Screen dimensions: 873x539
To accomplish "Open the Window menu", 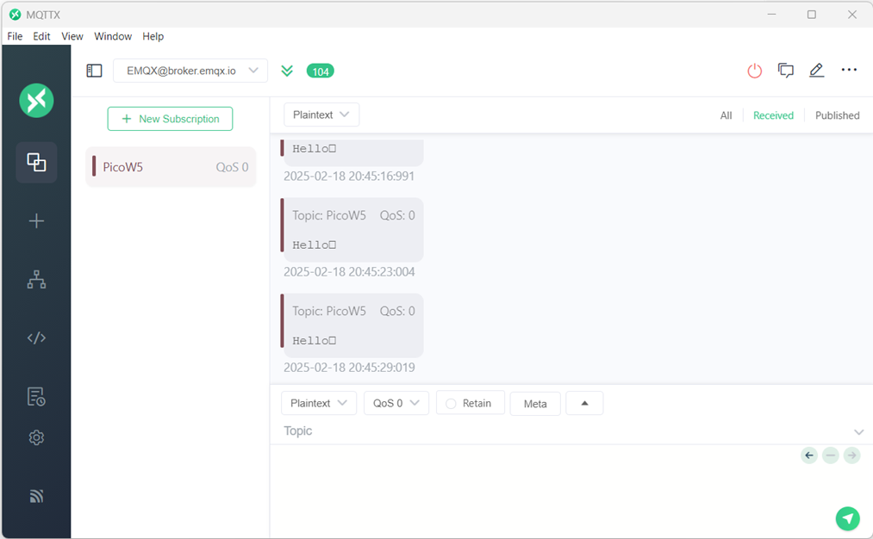I will point(113,36).
